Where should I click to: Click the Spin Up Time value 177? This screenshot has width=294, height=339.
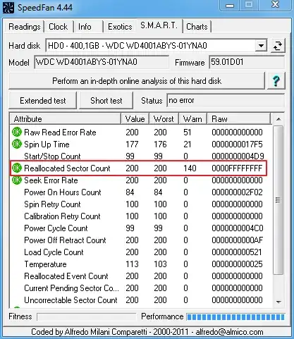[x=132, y=144]
